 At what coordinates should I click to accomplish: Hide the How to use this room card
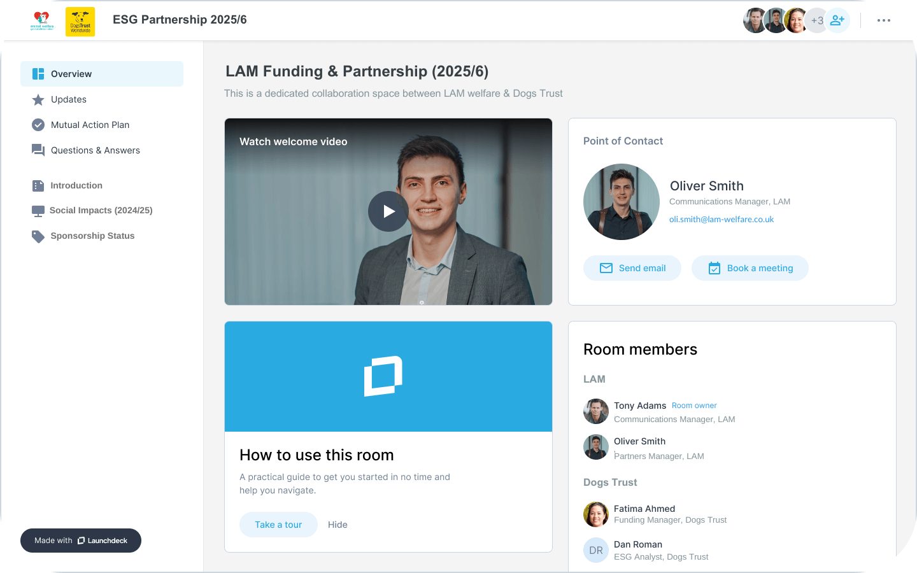(x=338, y=525)
